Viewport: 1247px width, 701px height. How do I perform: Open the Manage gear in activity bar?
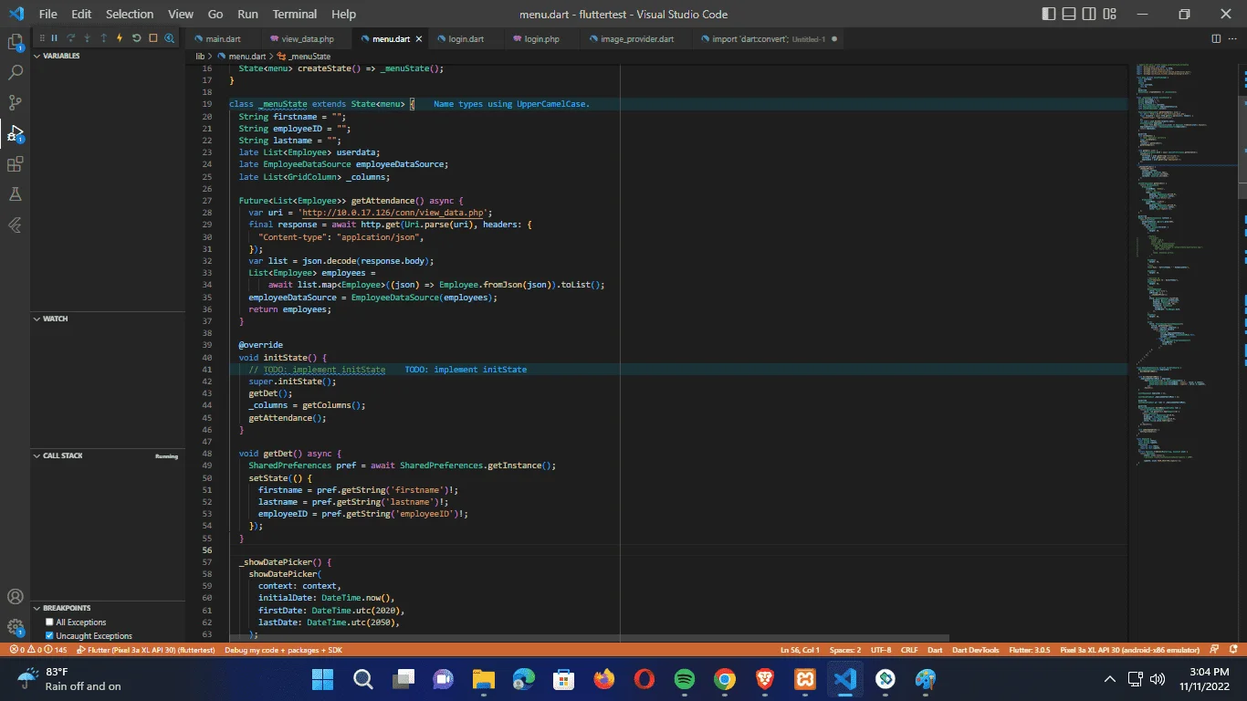[15, 627]
